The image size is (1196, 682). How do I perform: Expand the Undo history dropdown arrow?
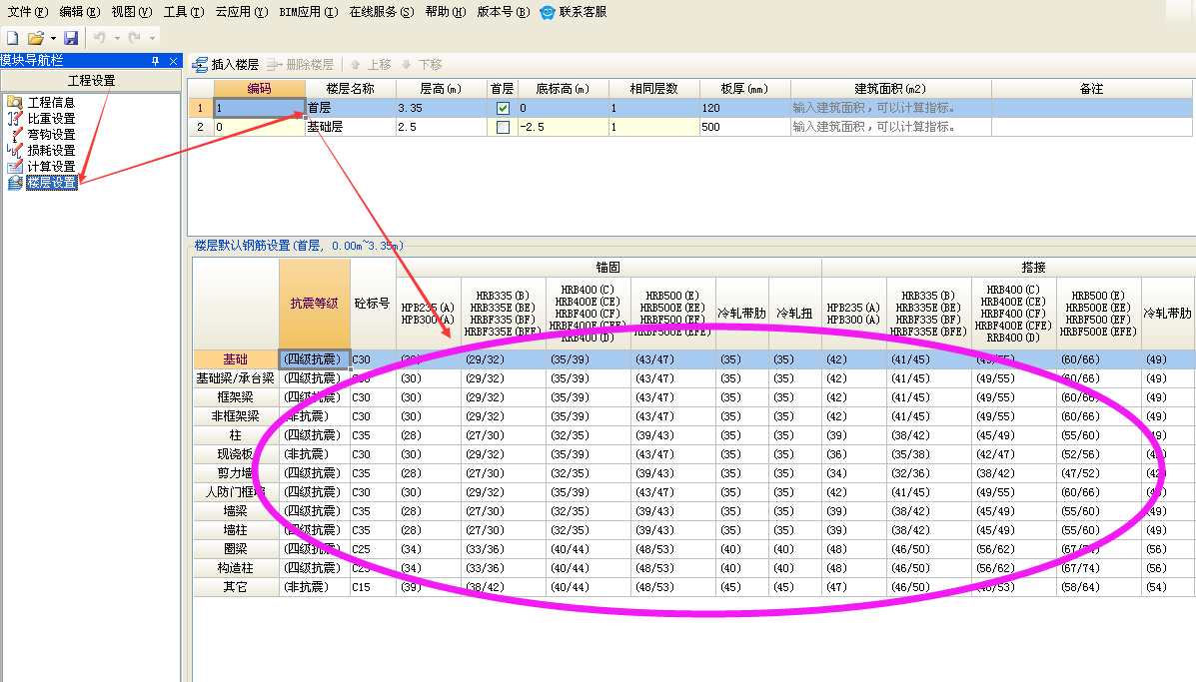pyautogui.click(x=117, y=38)
